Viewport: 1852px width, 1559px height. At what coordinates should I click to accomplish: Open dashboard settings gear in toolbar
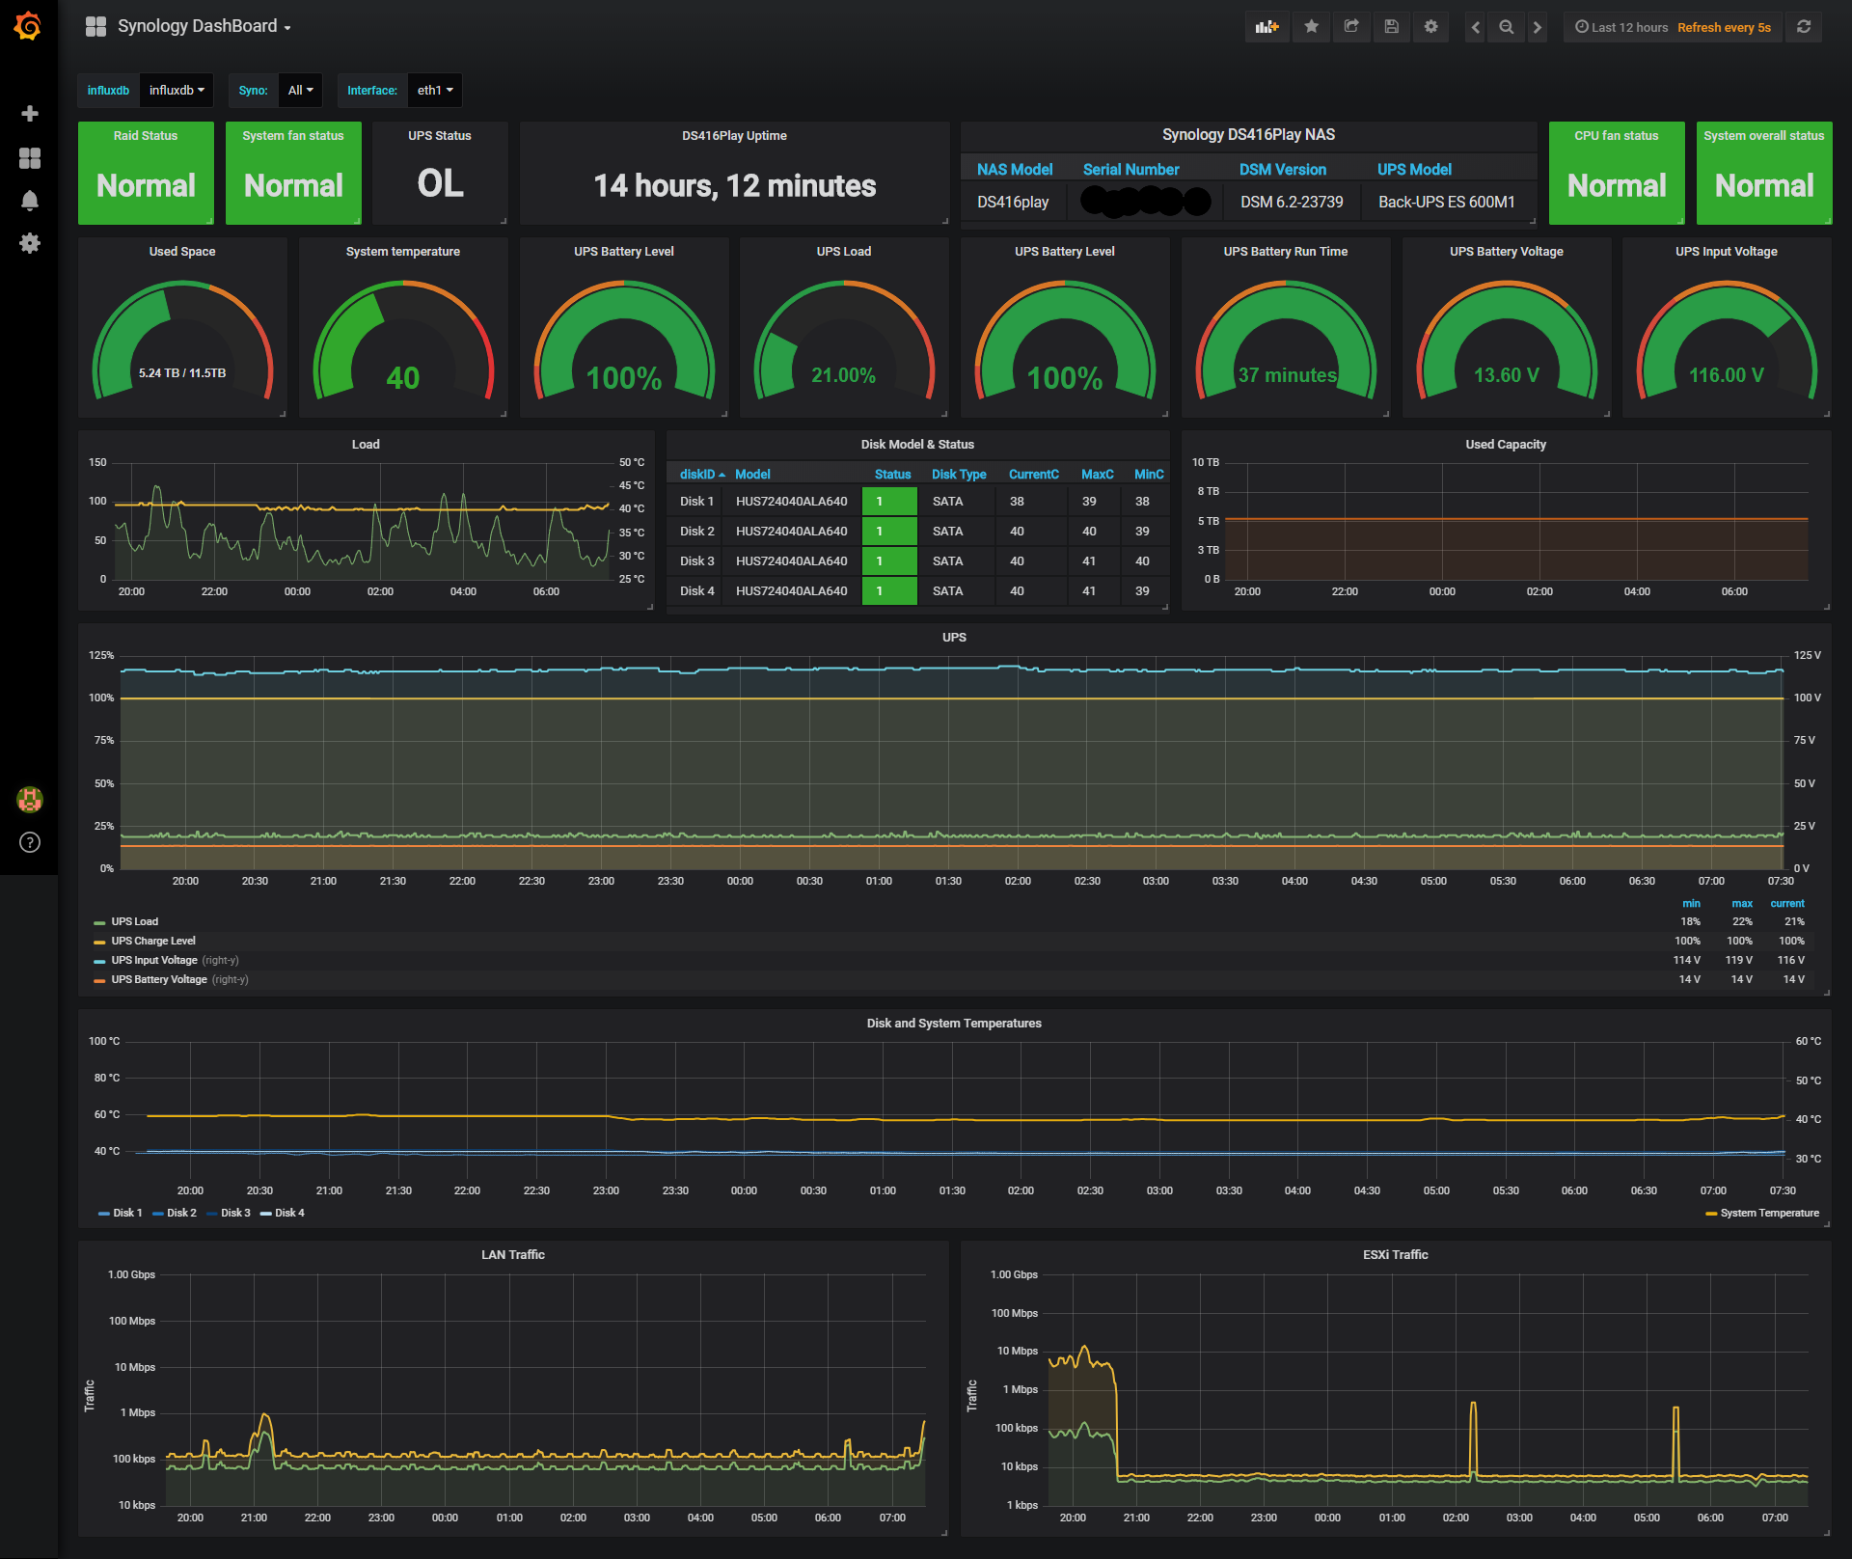point(1430,27)
